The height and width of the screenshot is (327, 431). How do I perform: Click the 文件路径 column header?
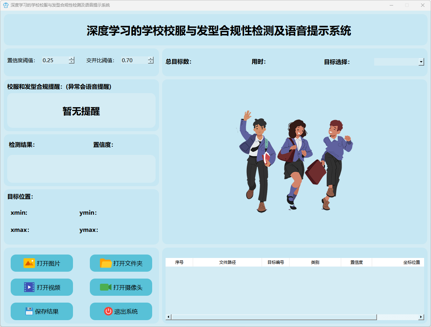(x=227, y=262)
